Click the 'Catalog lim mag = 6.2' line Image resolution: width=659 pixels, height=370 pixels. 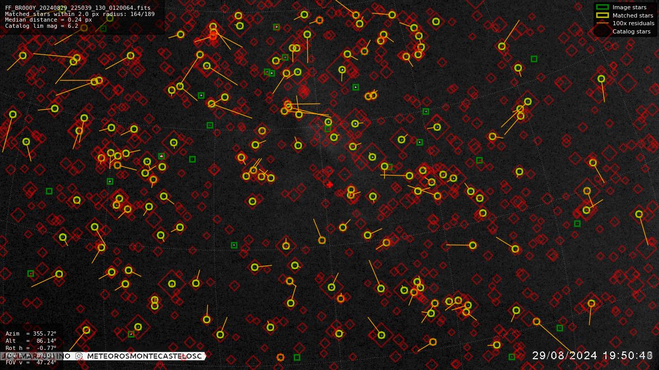[x=42, y=26]
